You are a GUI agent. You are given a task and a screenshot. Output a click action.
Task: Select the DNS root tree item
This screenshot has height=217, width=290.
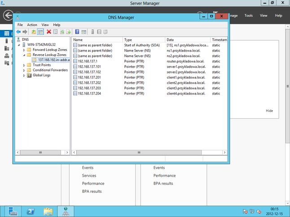point(25,39)
